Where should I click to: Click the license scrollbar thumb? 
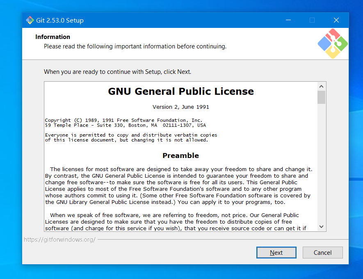pyautogui.click(x=321, y=97)
